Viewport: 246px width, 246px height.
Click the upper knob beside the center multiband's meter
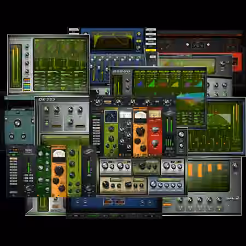click(127, 81)
